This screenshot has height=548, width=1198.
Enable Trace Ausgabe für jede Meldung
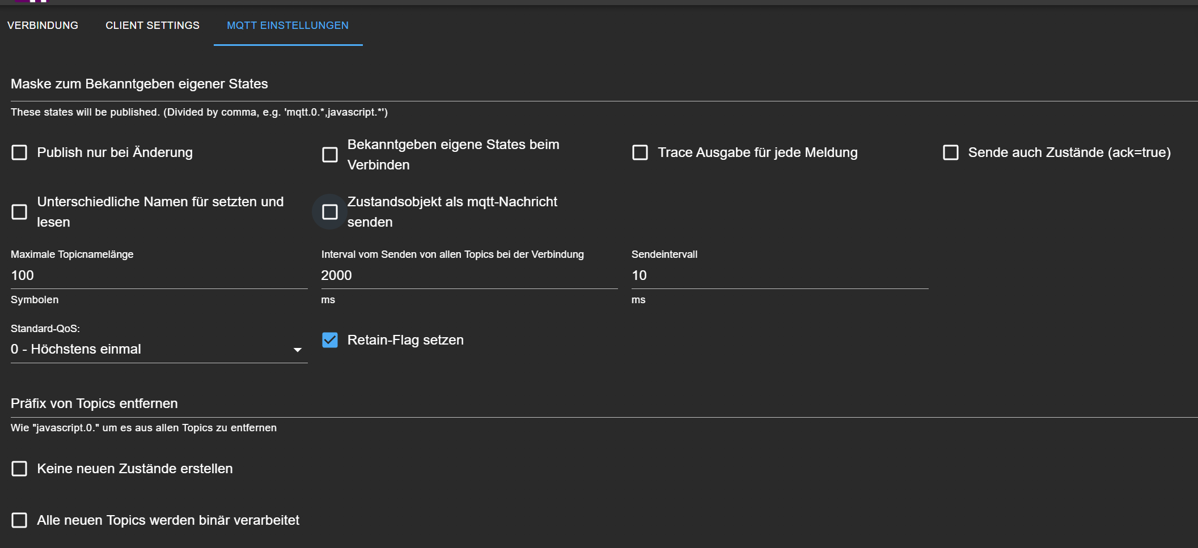[x=640, y=152]
